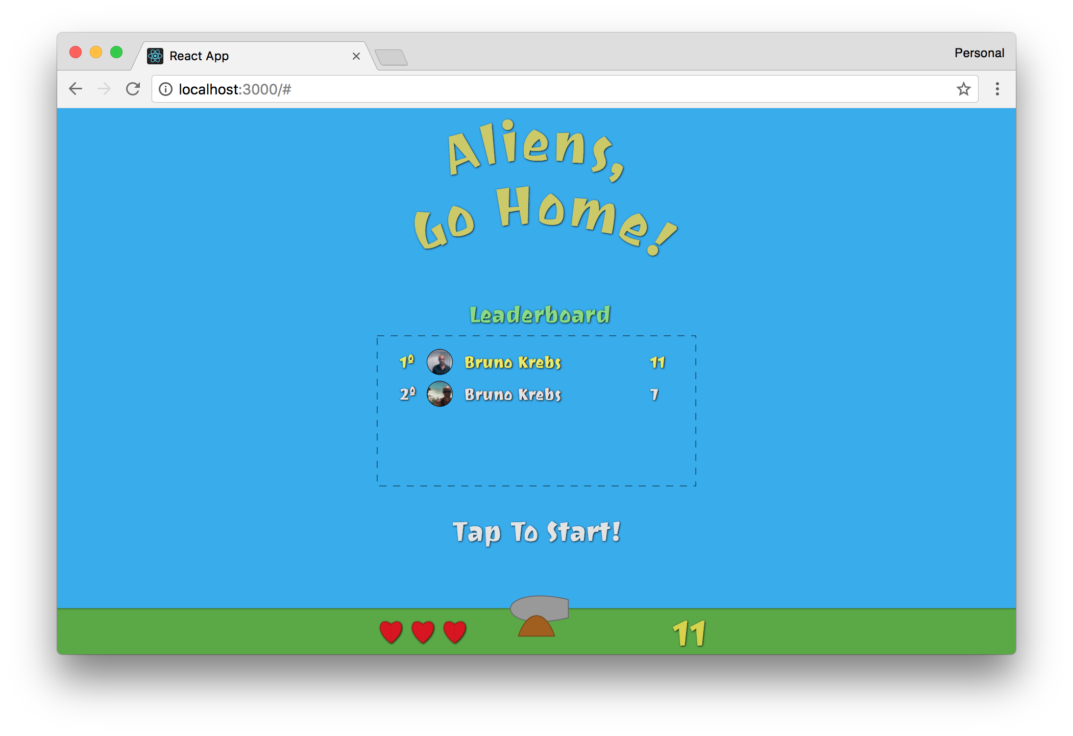The image size is (1073, 736).
Task: Click the page reload button
Action: [x=133, y=89]
